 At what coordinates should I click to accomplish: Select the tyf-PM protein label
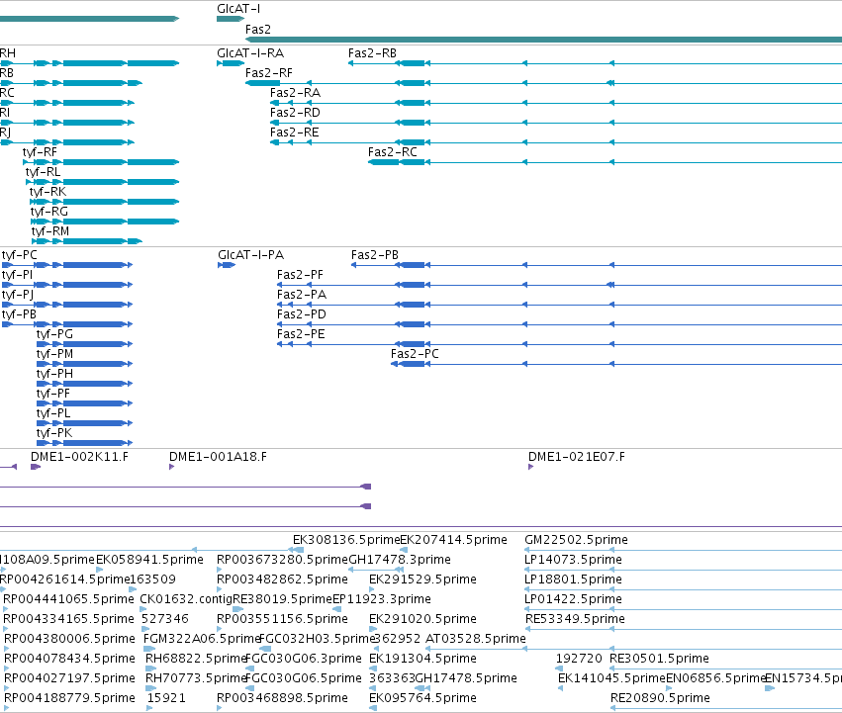54,354
